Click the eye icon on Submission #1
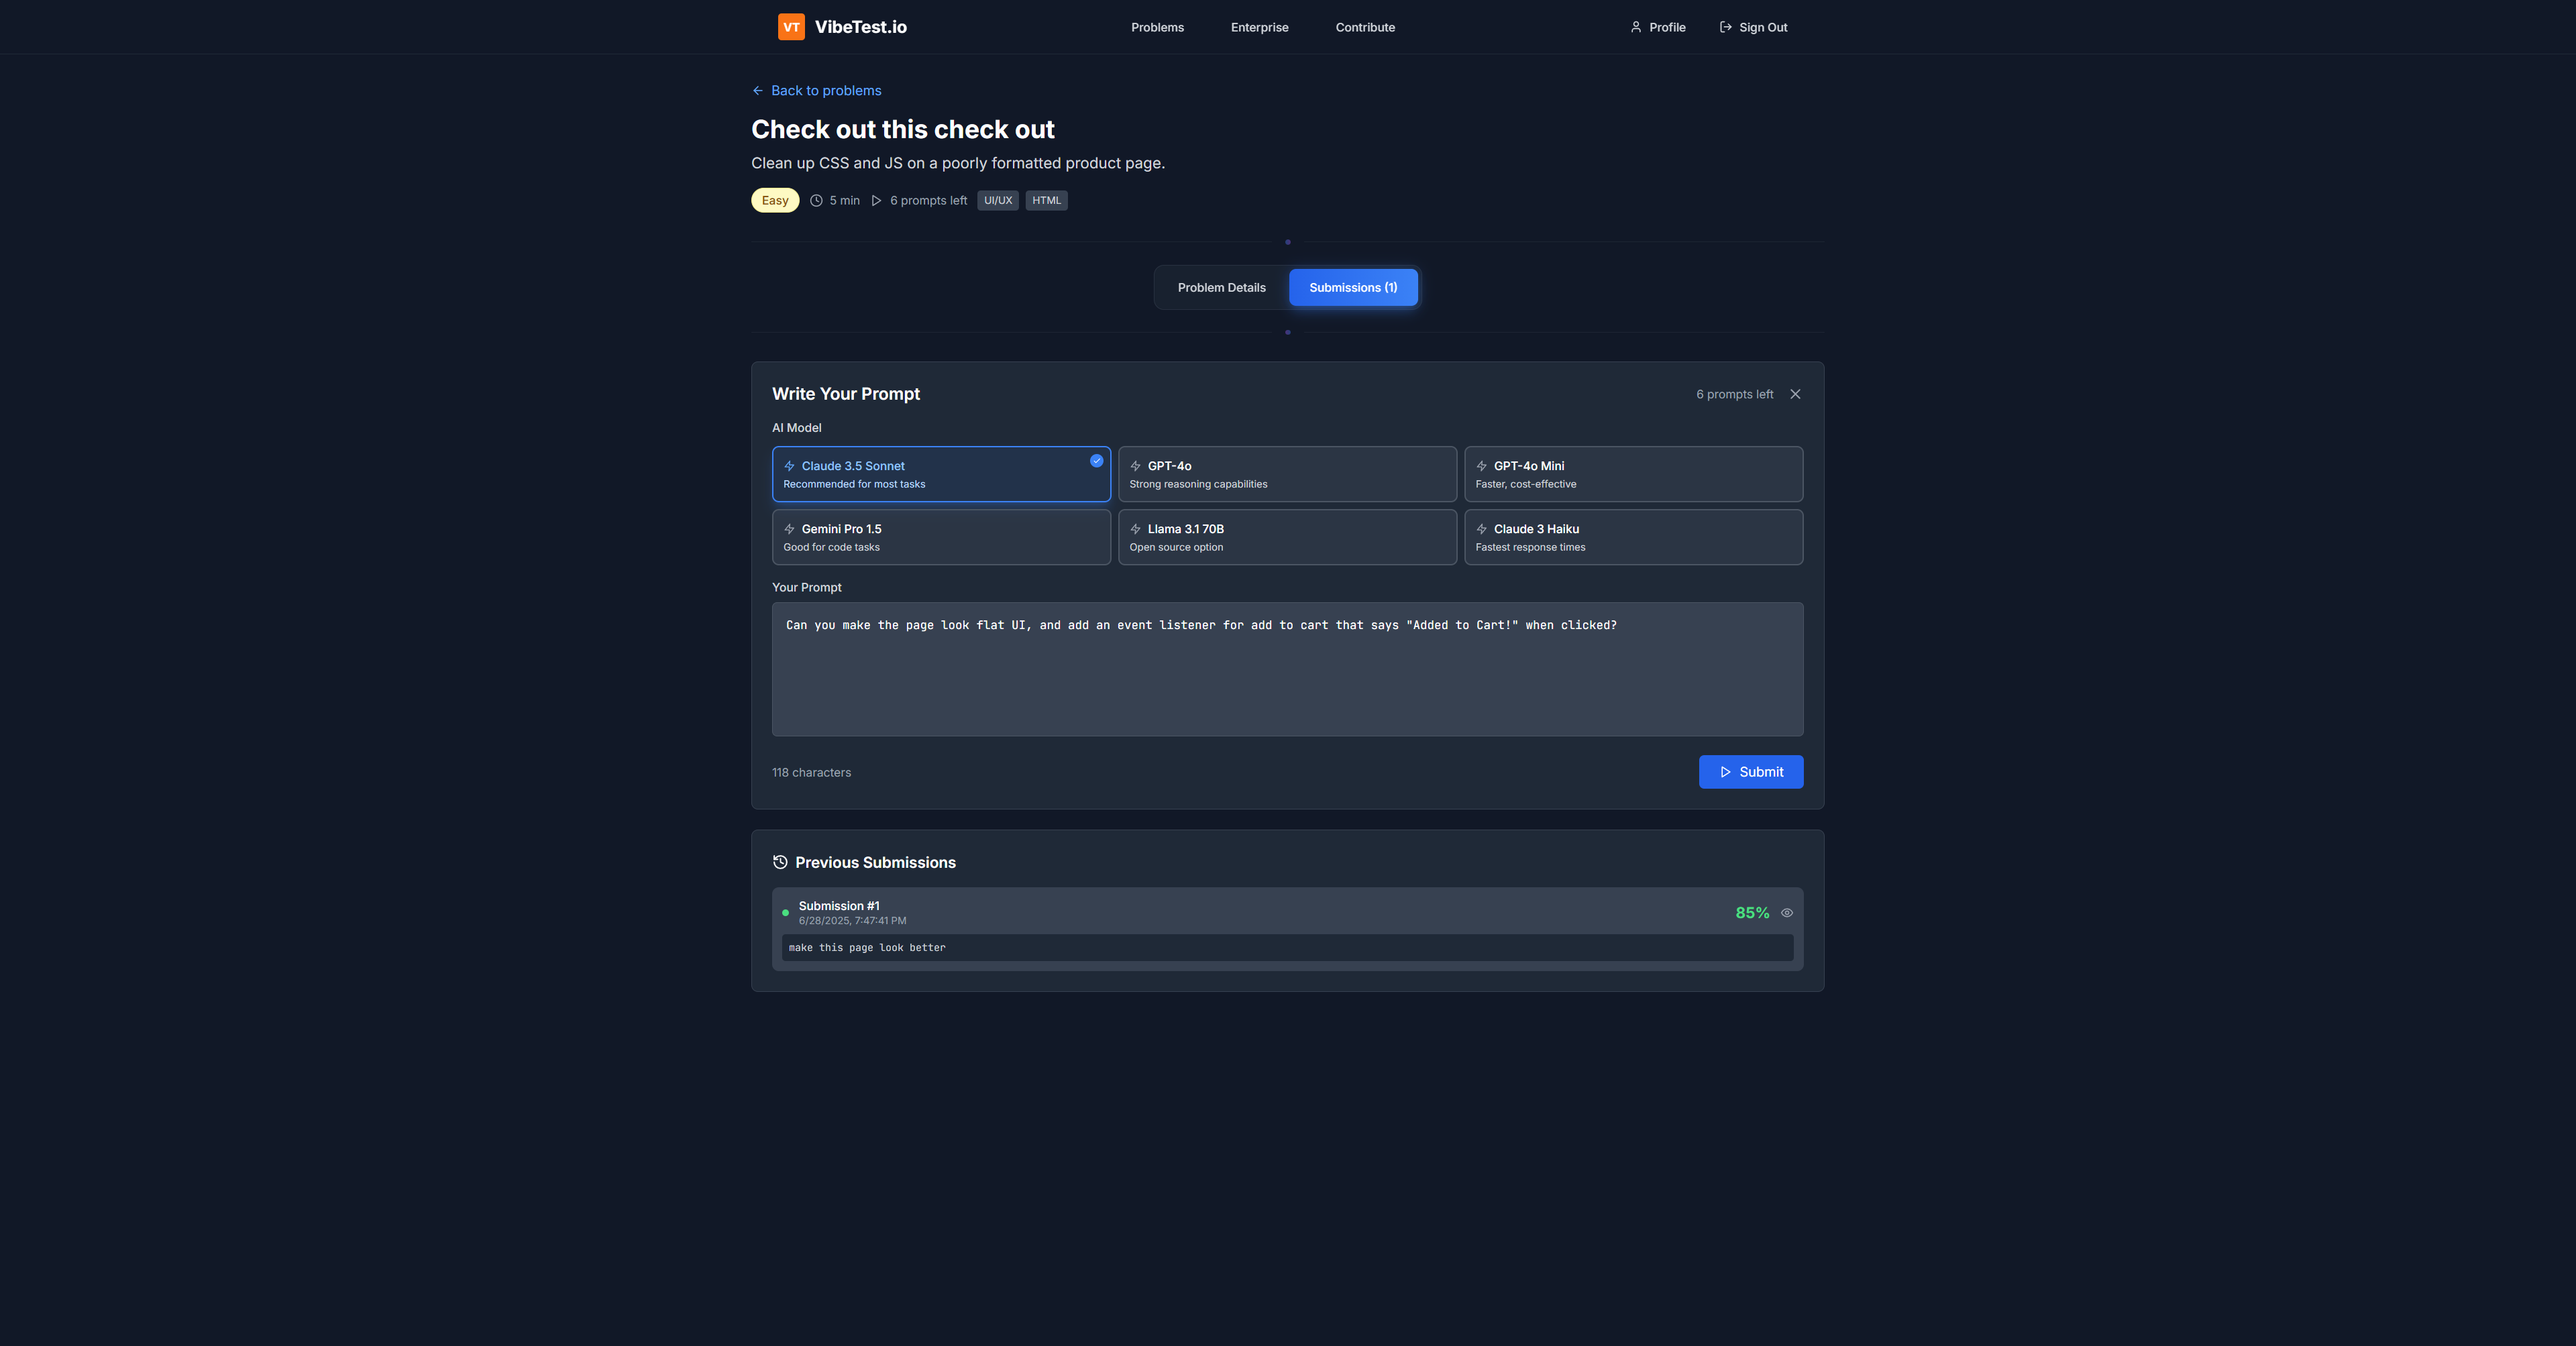 pyautogui.click(x=1787, y=913)
